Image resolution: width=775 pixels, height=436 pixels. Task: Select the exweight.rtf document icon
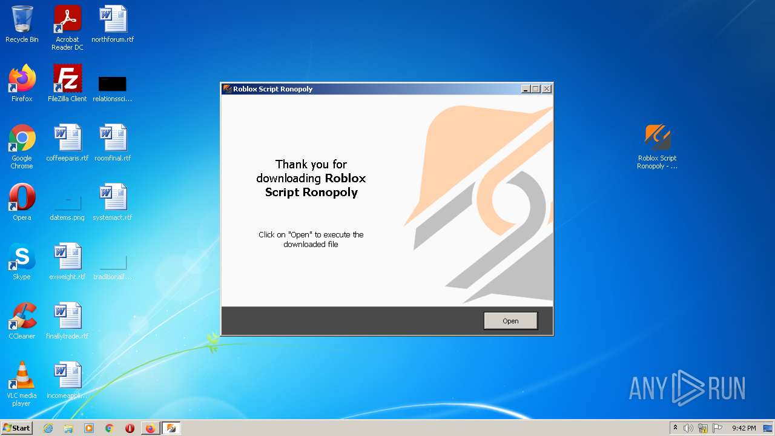point(67,262)
